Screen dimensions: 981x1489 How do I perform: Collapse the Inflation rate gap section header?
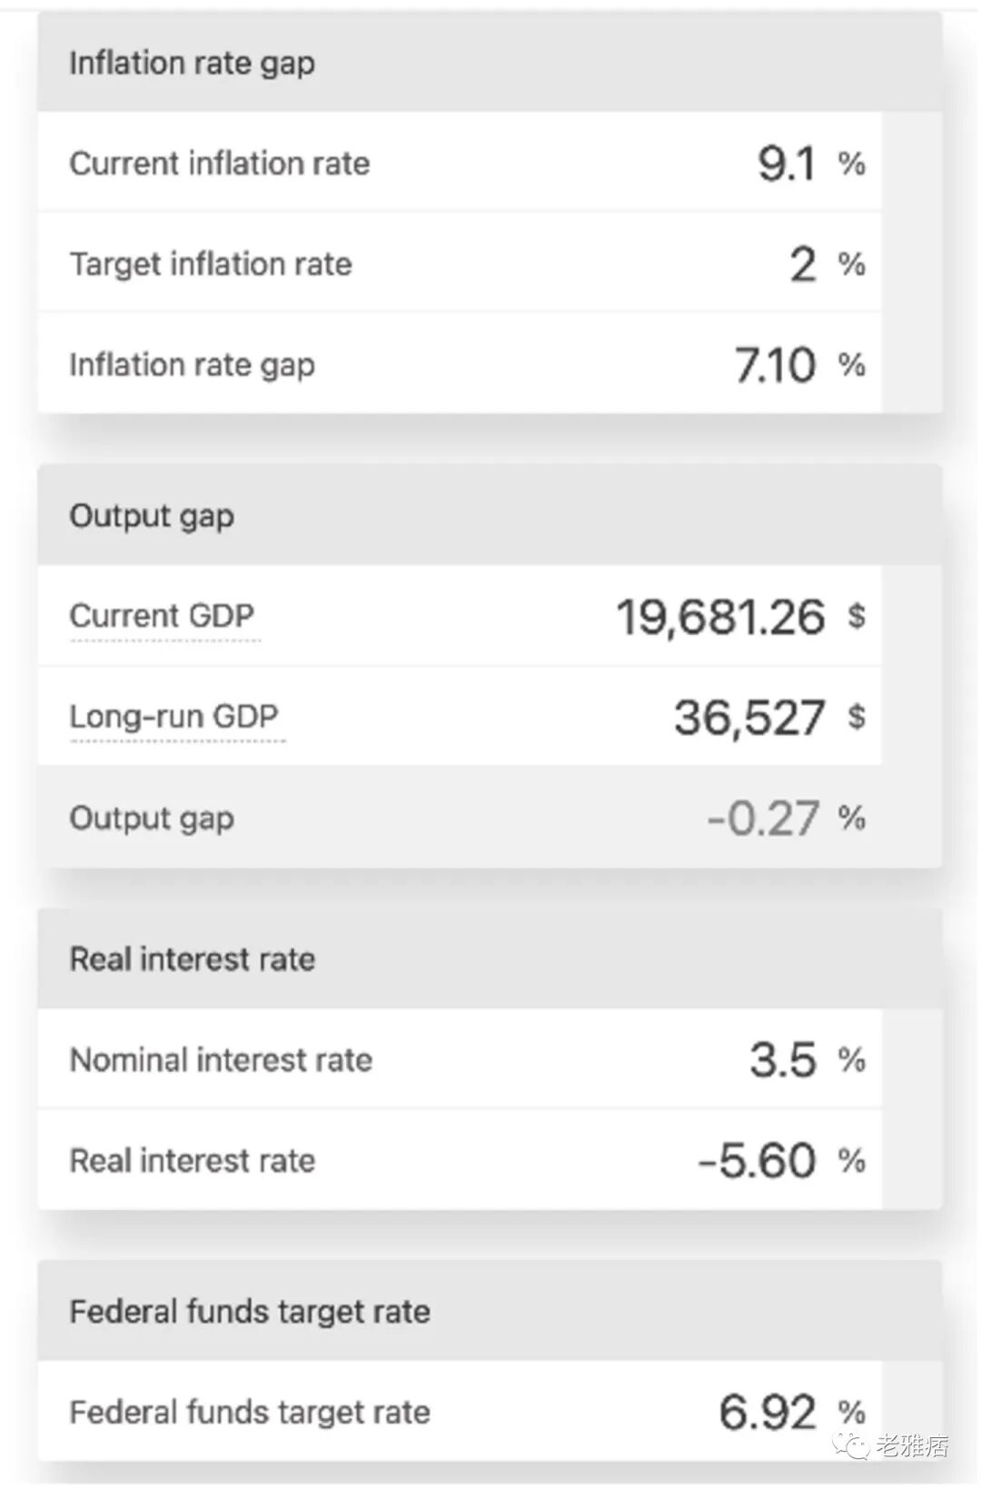click(192, 64)
